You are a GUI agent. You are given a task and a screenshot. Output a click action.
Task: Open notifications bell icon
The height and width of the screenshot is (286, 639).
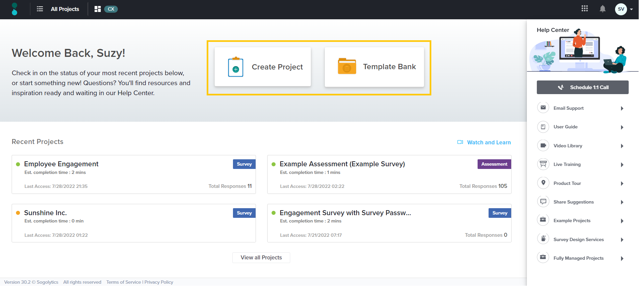[602, 9]
